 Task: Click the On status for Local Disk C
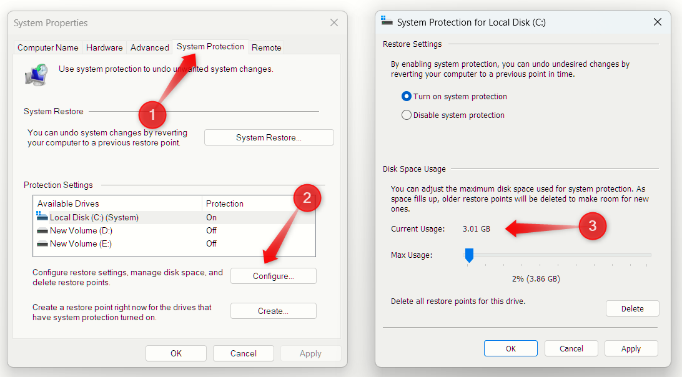pos(211,217)
